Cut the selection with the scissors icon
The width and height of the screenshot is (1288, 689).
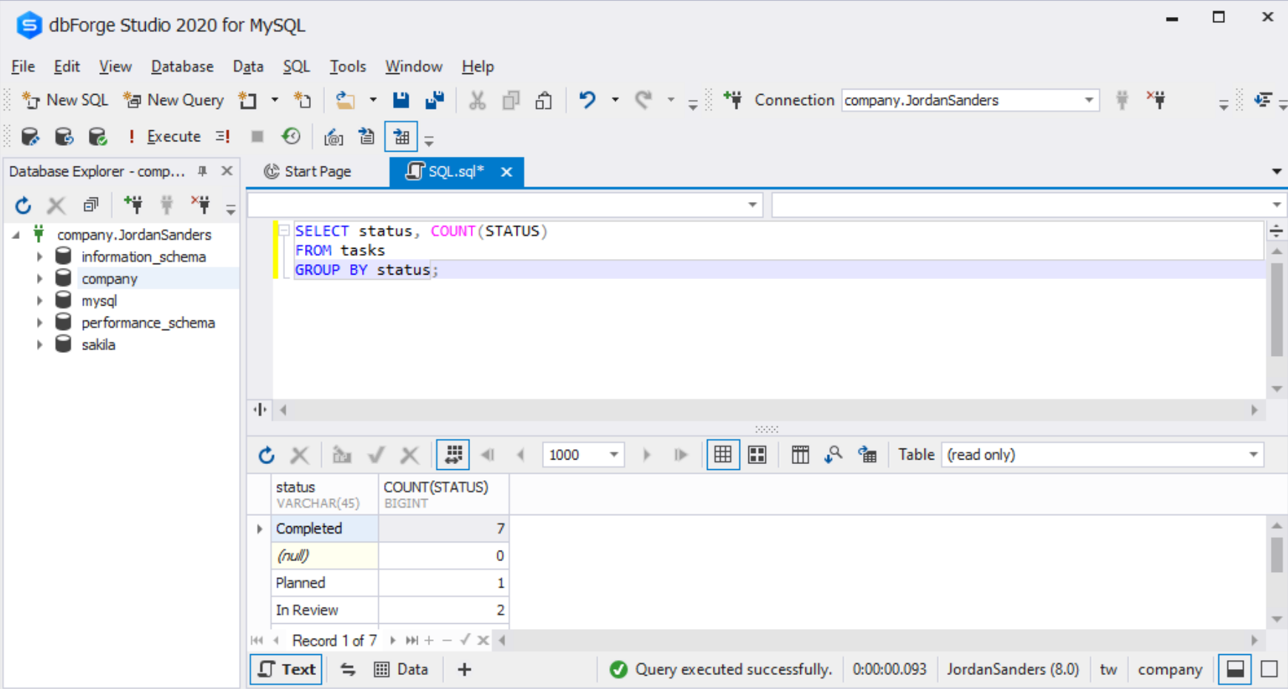(477, 100)
